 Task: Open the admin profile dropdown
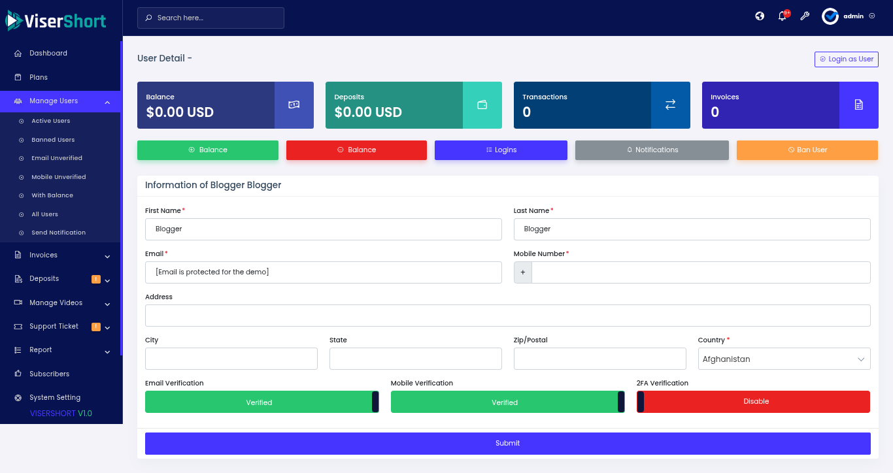coord(849,16)
